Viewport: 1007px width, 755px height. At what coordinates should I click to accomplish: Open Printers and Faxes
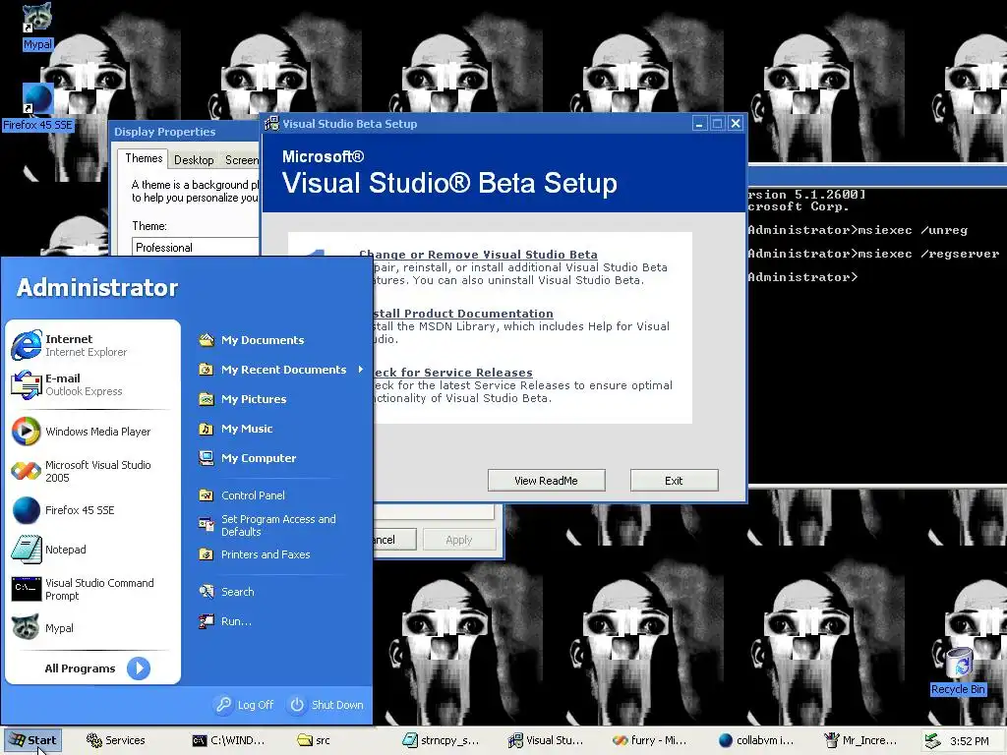click(255, 554)
